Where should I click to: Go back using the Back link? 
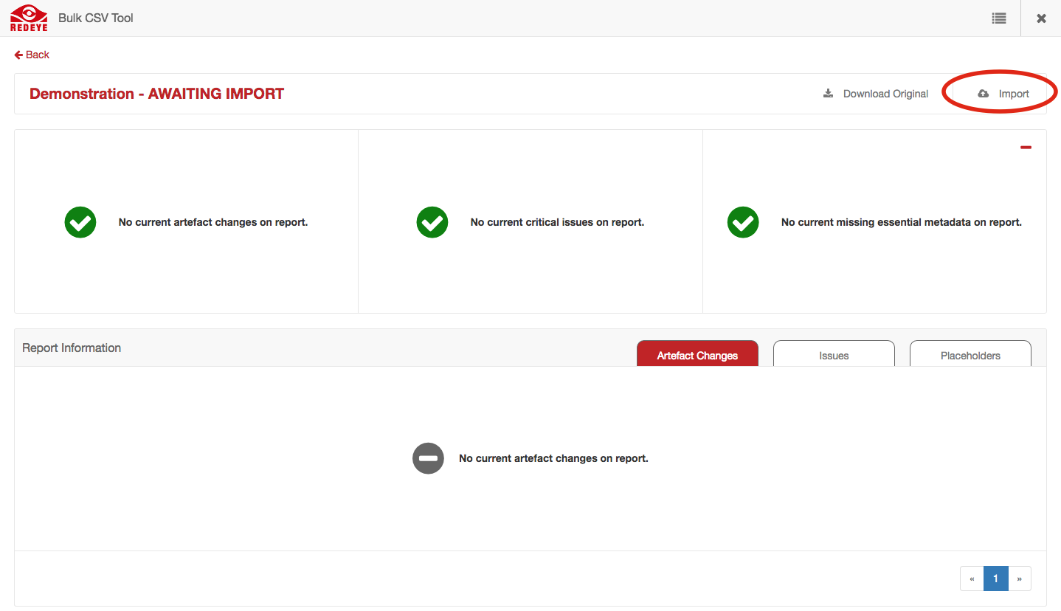[x=32, y=55]
